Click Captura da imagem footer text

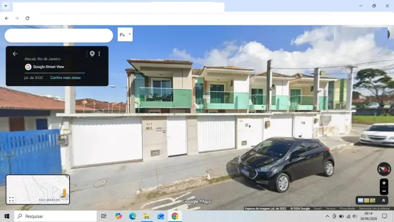pos(265,208)
